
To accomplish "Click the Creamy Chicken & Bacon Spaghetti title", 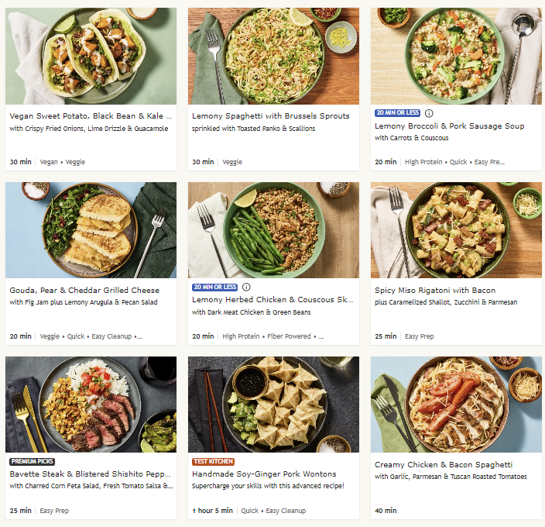I will (x=444, y=465).
